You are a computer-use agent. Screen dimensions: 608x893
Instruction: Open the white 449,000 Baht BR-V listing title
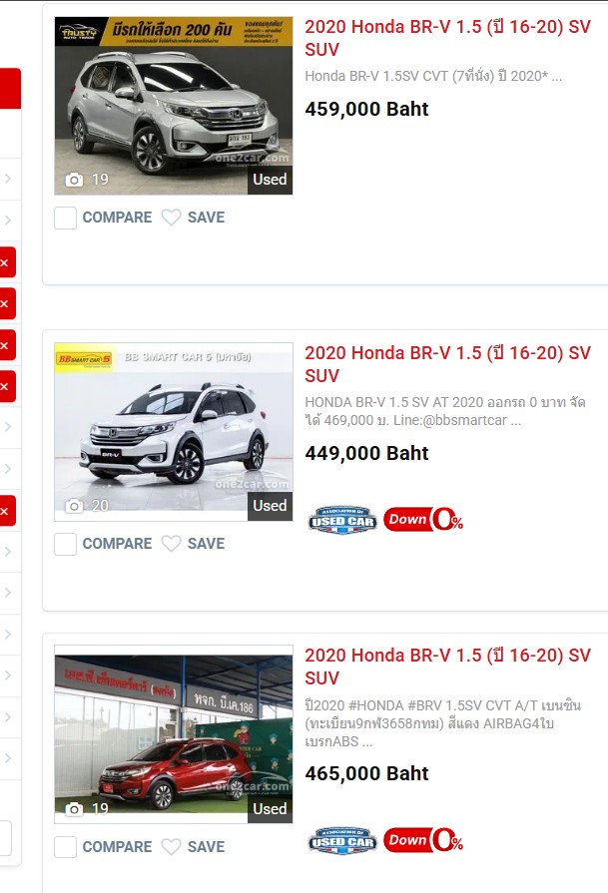[x=447, y=364]
